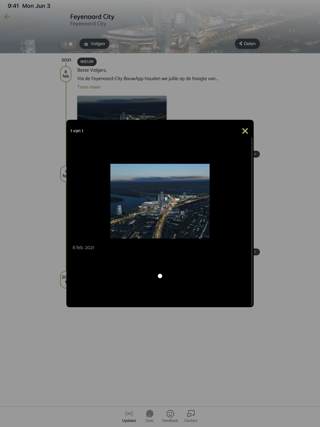Open the partially hidden post thumbnail image
Screen dimensions: 320x427
click(x=122, y=107)
